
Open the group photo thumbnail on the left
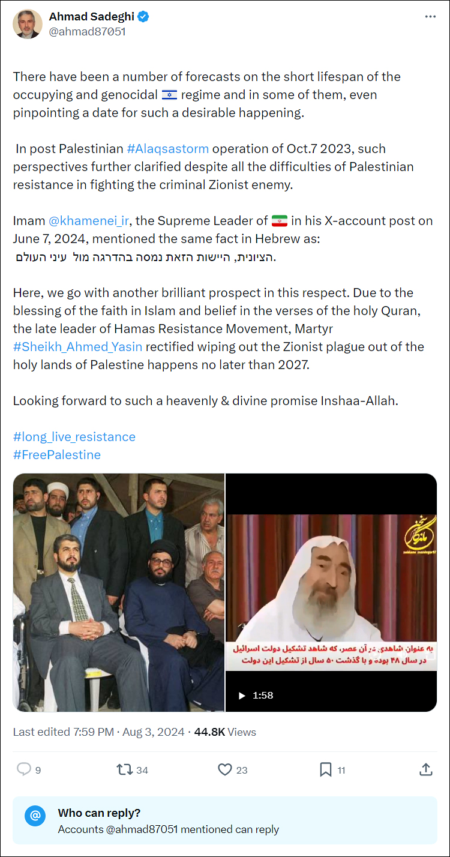click(119, 592)
